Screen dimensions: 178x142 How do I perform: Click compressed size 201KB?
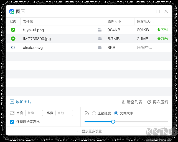click(x=143, y=30)
